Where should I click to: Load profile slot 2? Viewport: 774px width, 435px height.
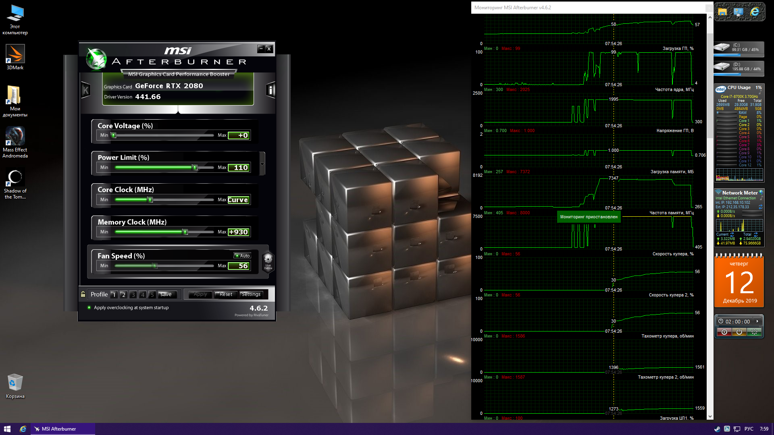[123, 295]
